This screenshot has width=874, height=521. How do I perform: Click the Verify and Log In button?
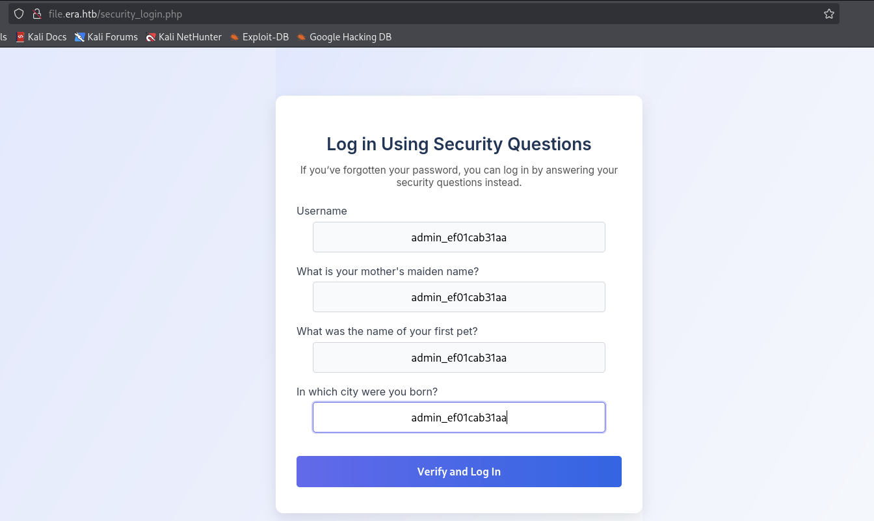pyautogui.click(x=458, y=472)
